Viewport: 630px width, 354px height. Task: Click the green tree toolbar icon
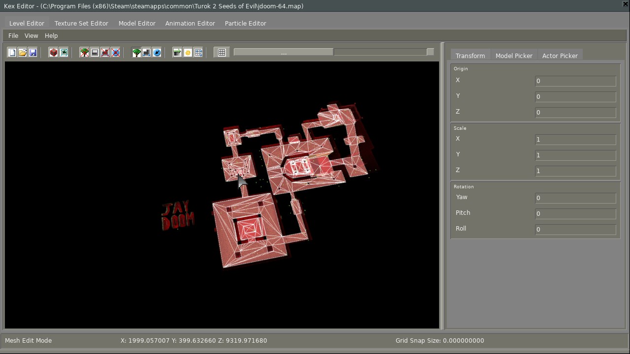(x=136, y=53)
